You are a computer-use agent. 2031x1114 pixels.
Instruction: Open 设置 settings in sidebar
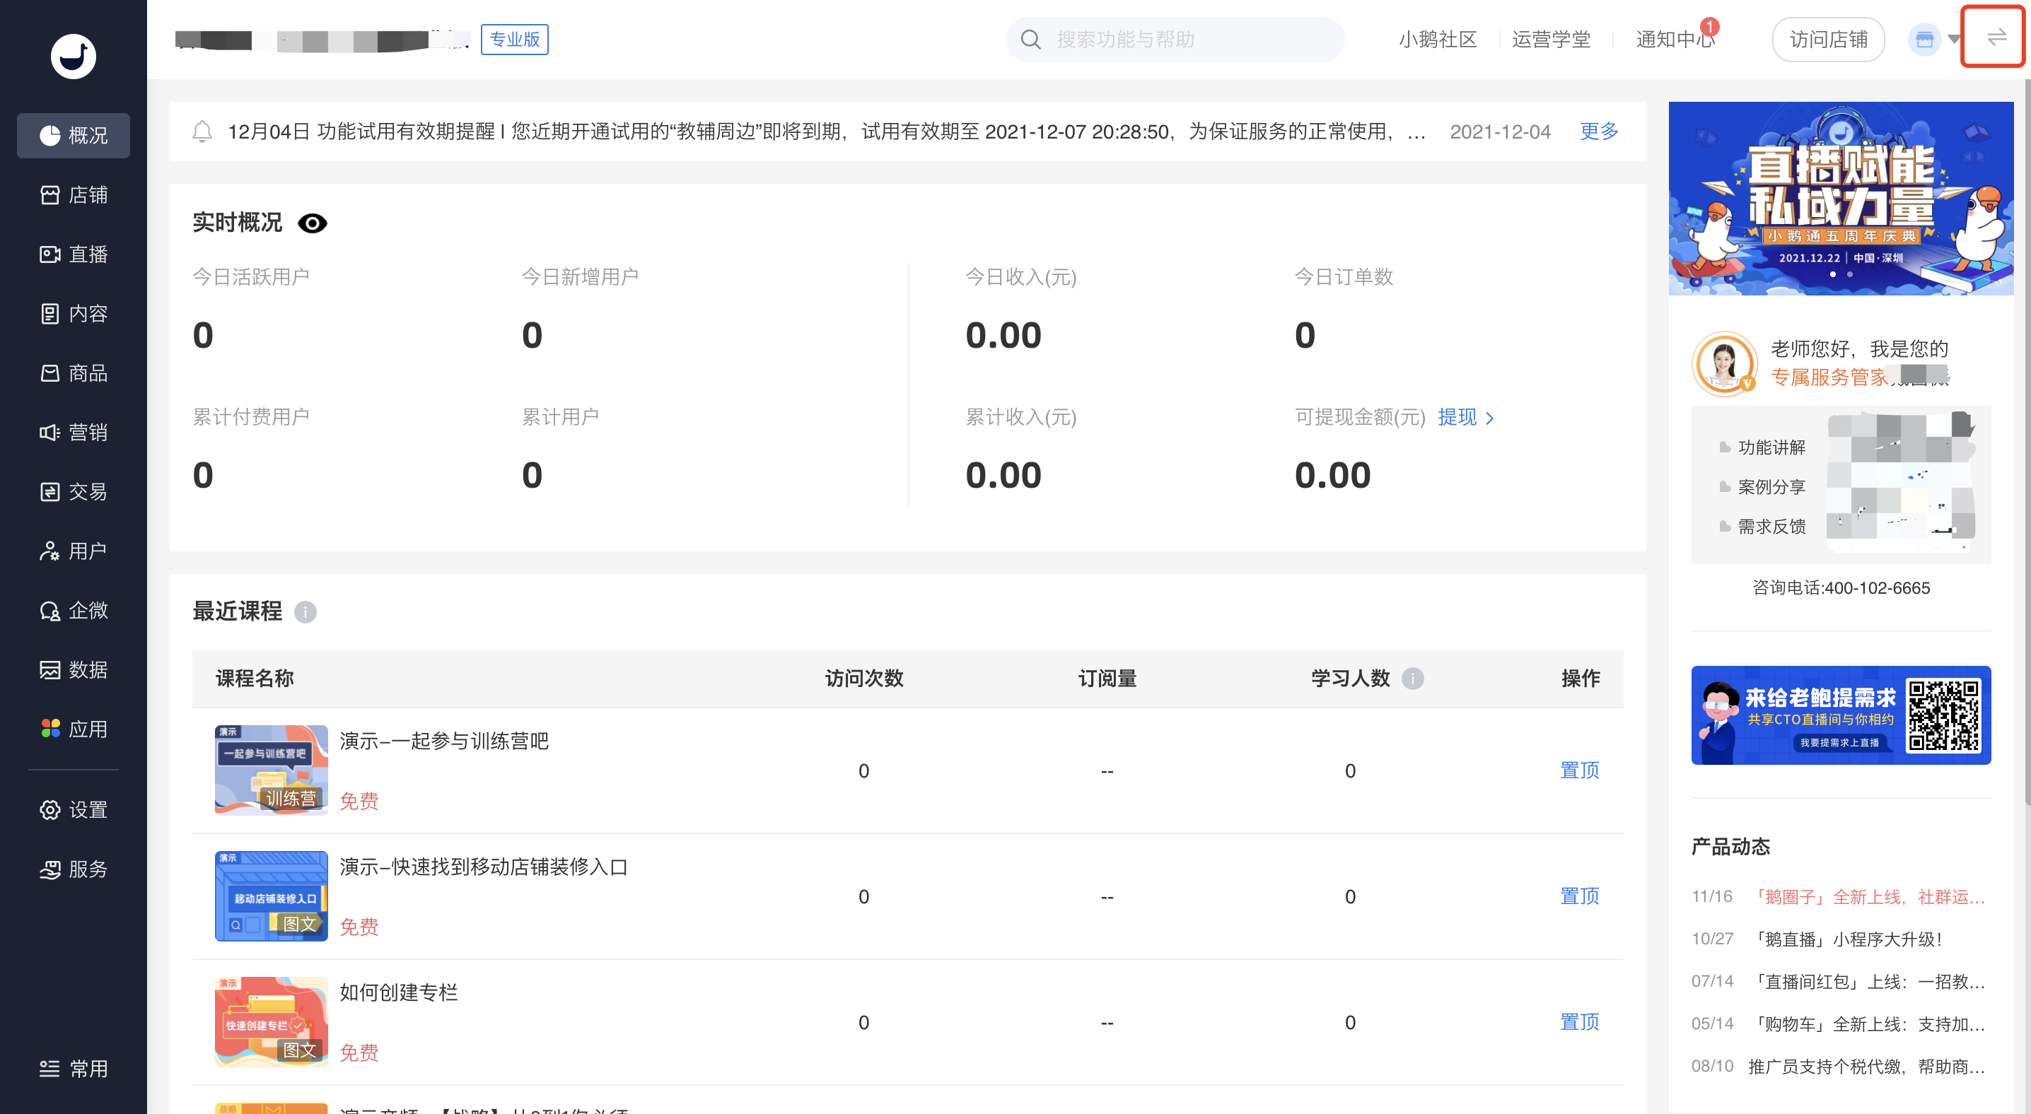(74, 809)
